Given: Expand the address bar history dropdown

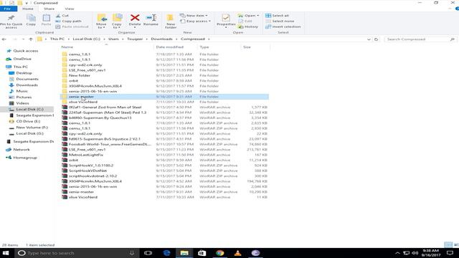Looking at the screenshot, I should pyautogui.click(x=369, y=39).
